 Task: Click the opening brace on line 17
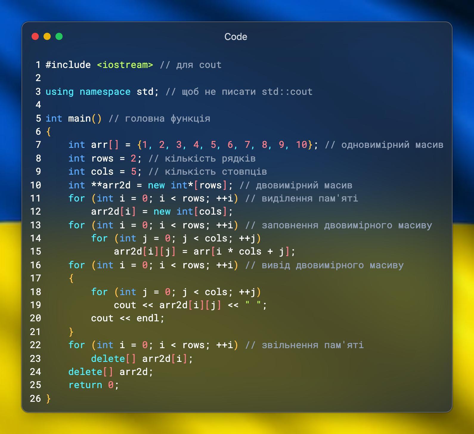click(71, 278)
